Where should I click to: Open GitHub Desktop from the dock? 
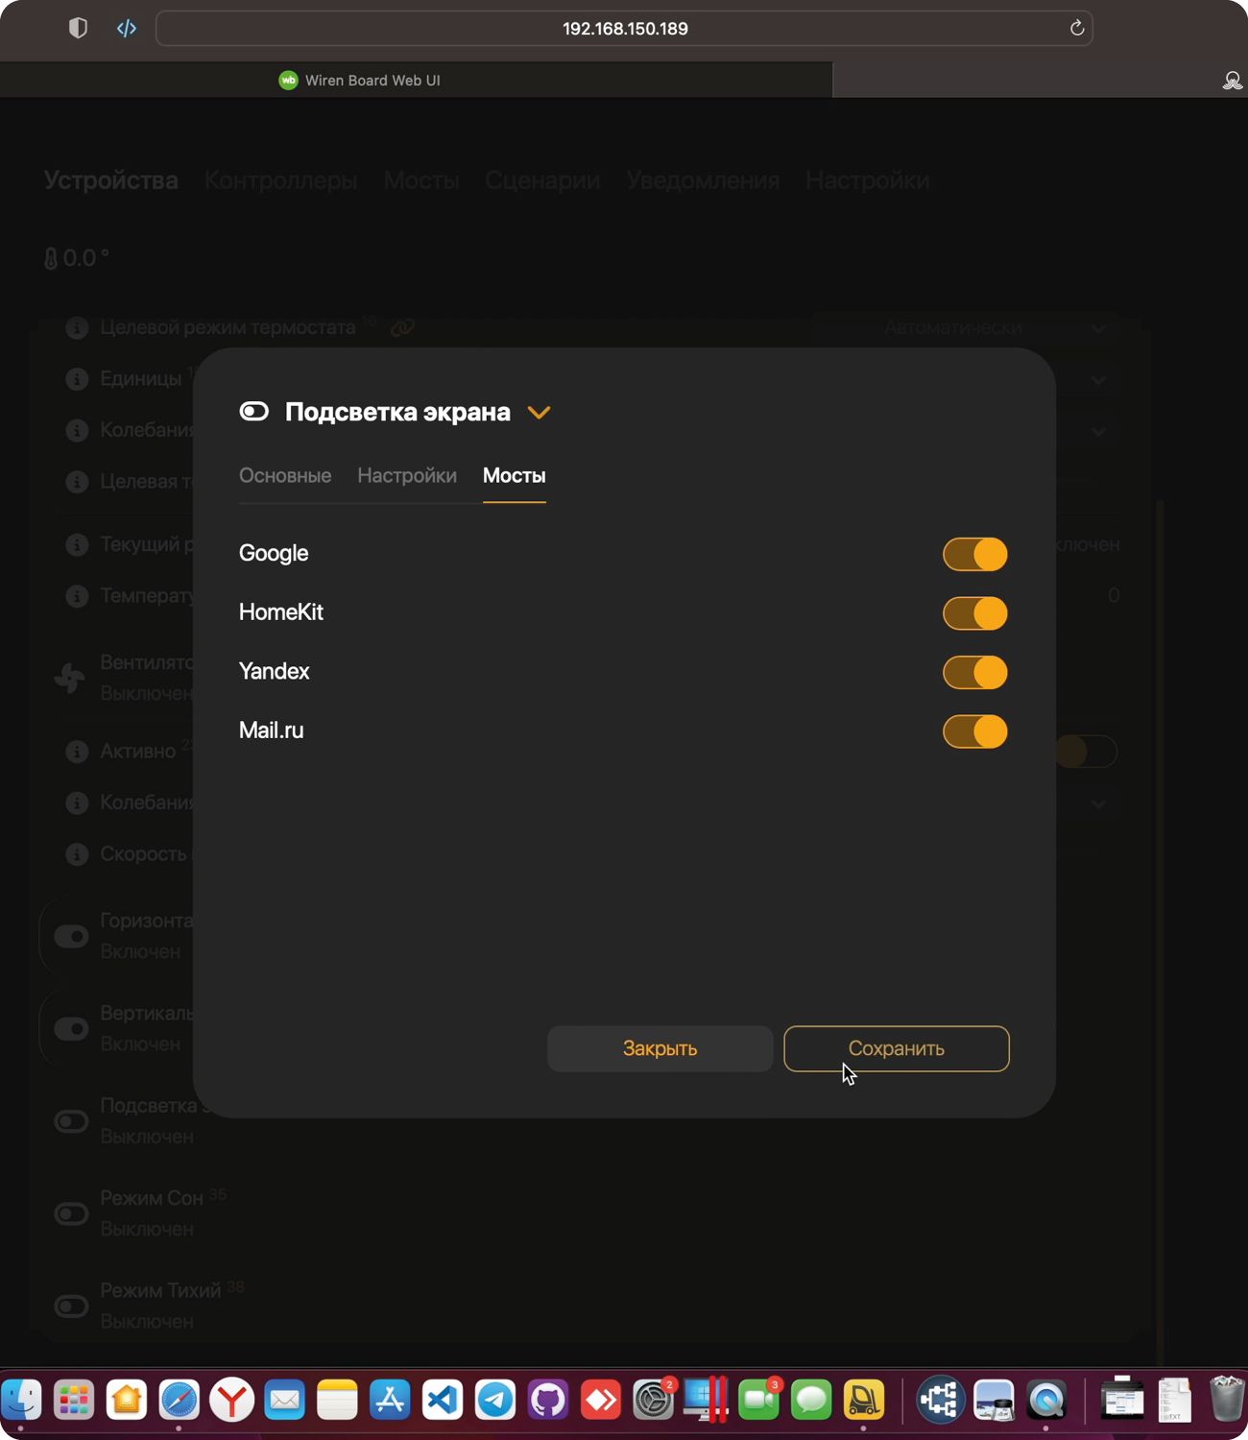(x=548, y=1400)
